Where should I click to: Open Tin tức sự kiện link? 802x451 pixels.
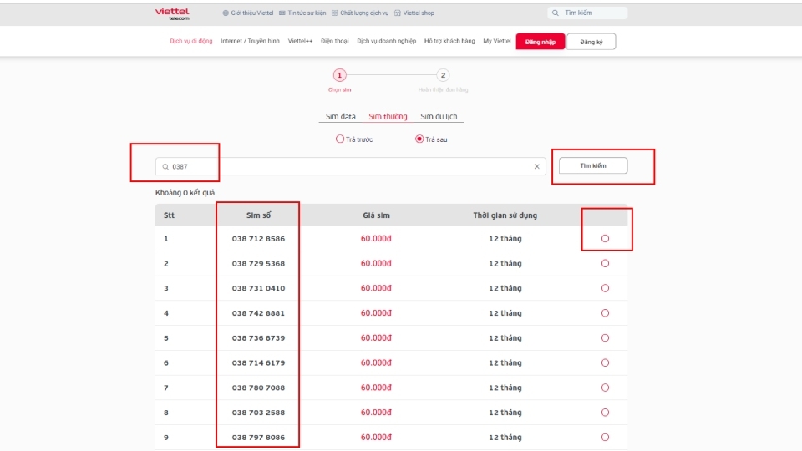[x=302, y=13]
